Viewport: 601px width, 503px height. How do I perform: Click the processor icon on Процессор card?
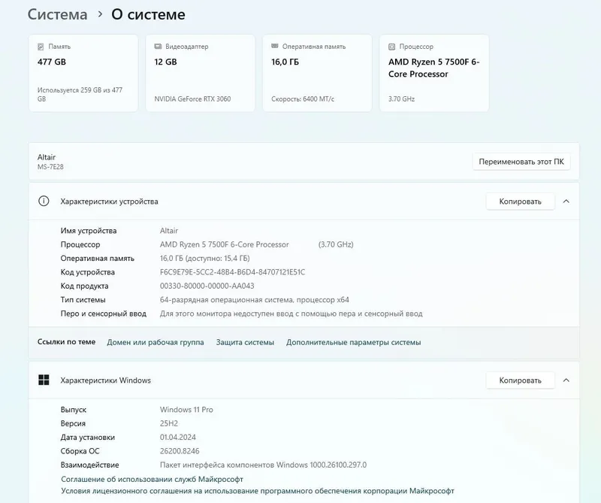point(391,47)
